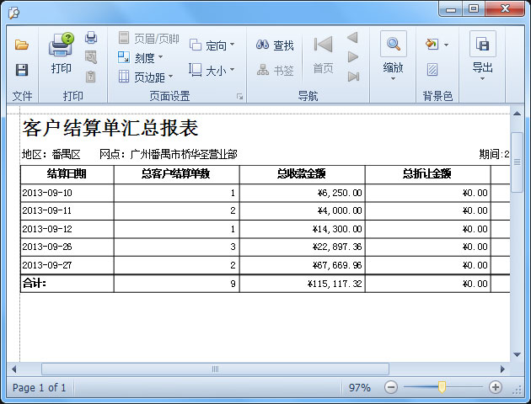This screenshot has width=531, height=404.
Task: Click the zoom out minus button
Action: pyautogui.click(x=390, y=387)
